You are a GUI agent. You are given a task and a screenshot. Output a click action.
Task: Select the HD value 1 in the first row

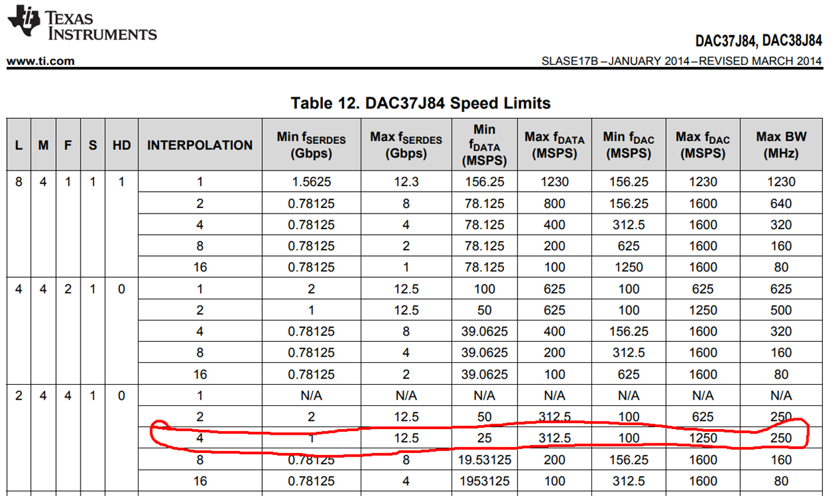122,182
